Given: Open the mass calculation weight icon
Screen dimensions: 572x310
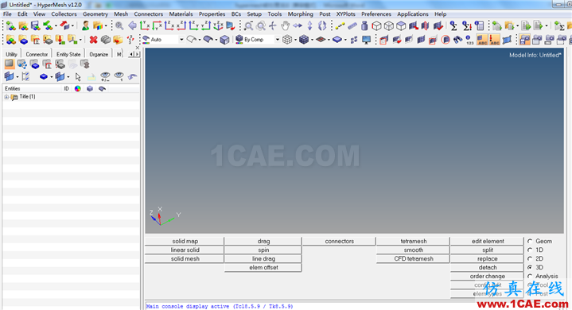Looking at the screenshot, I should point(364,26).
